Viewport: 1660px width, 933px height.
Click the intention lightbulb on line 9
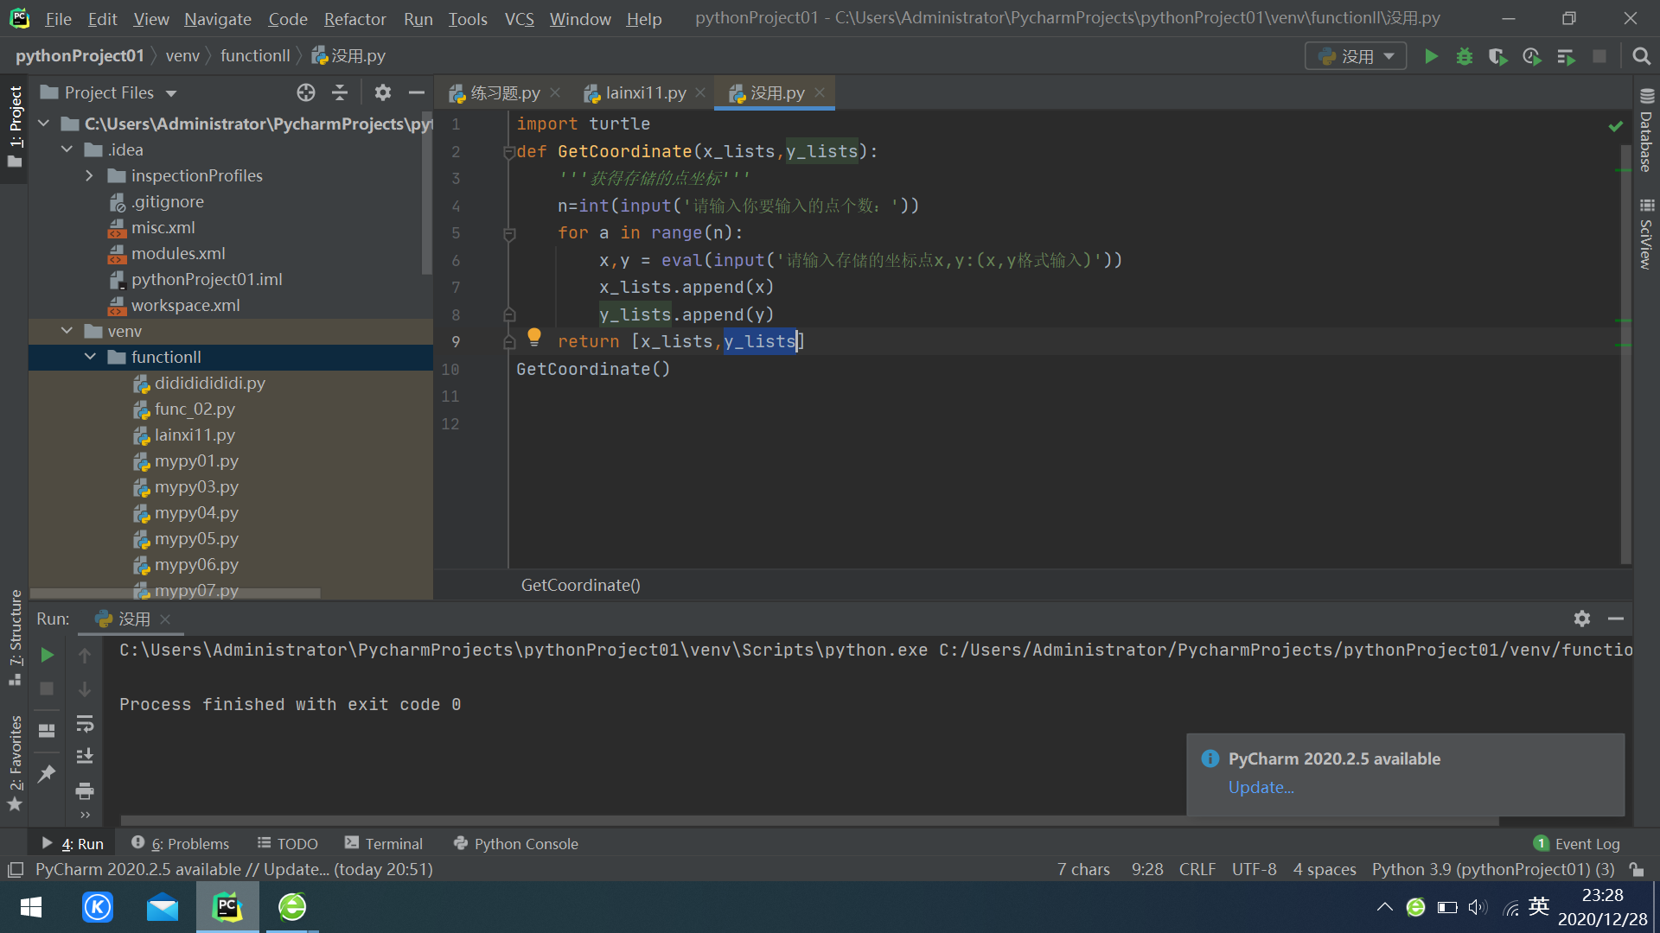tap(534, 336)
